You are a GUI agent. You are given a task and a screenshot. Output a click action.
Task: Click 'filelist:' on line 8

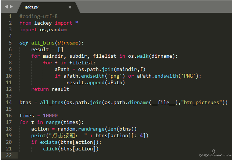click(83, 63)
